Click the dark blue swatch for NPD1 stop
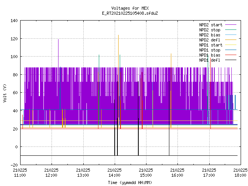 [231, 50]
